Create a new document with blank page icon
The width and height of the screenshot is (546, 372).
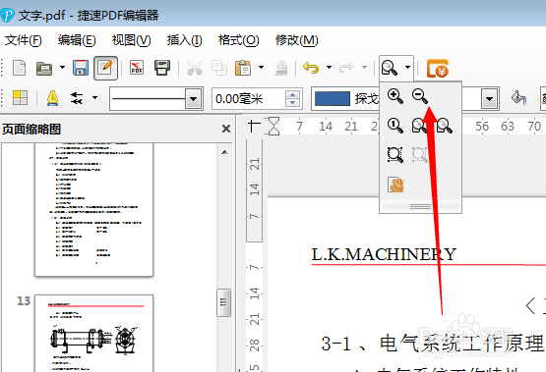tap(19, 68)
